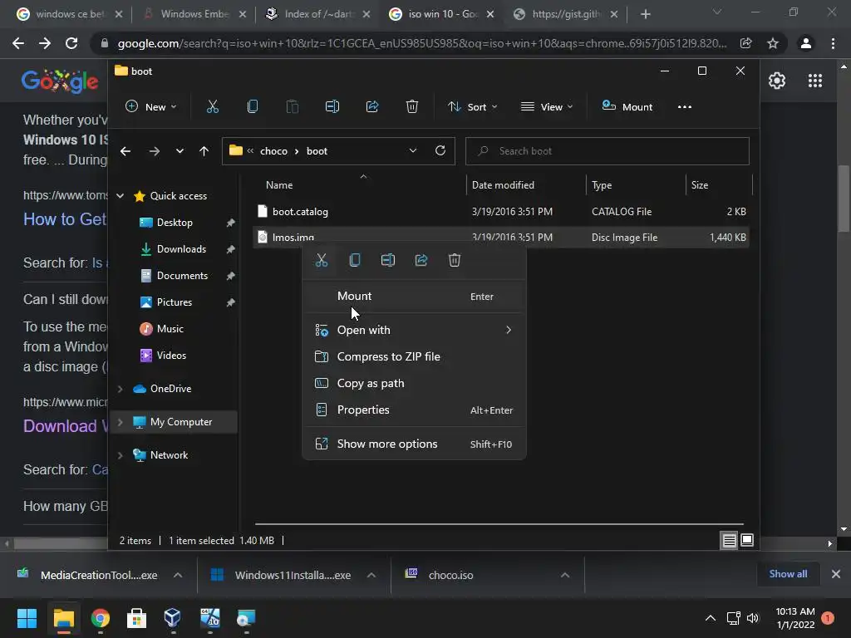Click Mount button in Explorer toolbar

627,107
